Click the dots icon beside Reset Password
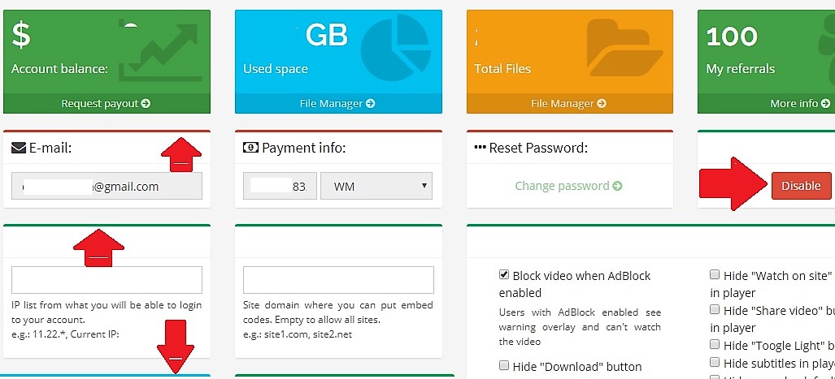Viewport: 835px width, 379px height. 480,148
